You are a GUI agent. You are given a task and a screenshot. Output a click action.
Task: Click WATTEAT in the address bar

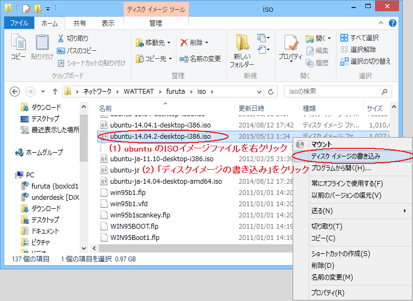[139, 92]
